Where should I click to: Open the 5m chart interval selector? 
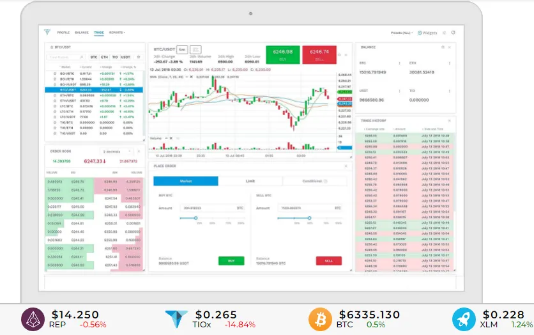[182, 50]
